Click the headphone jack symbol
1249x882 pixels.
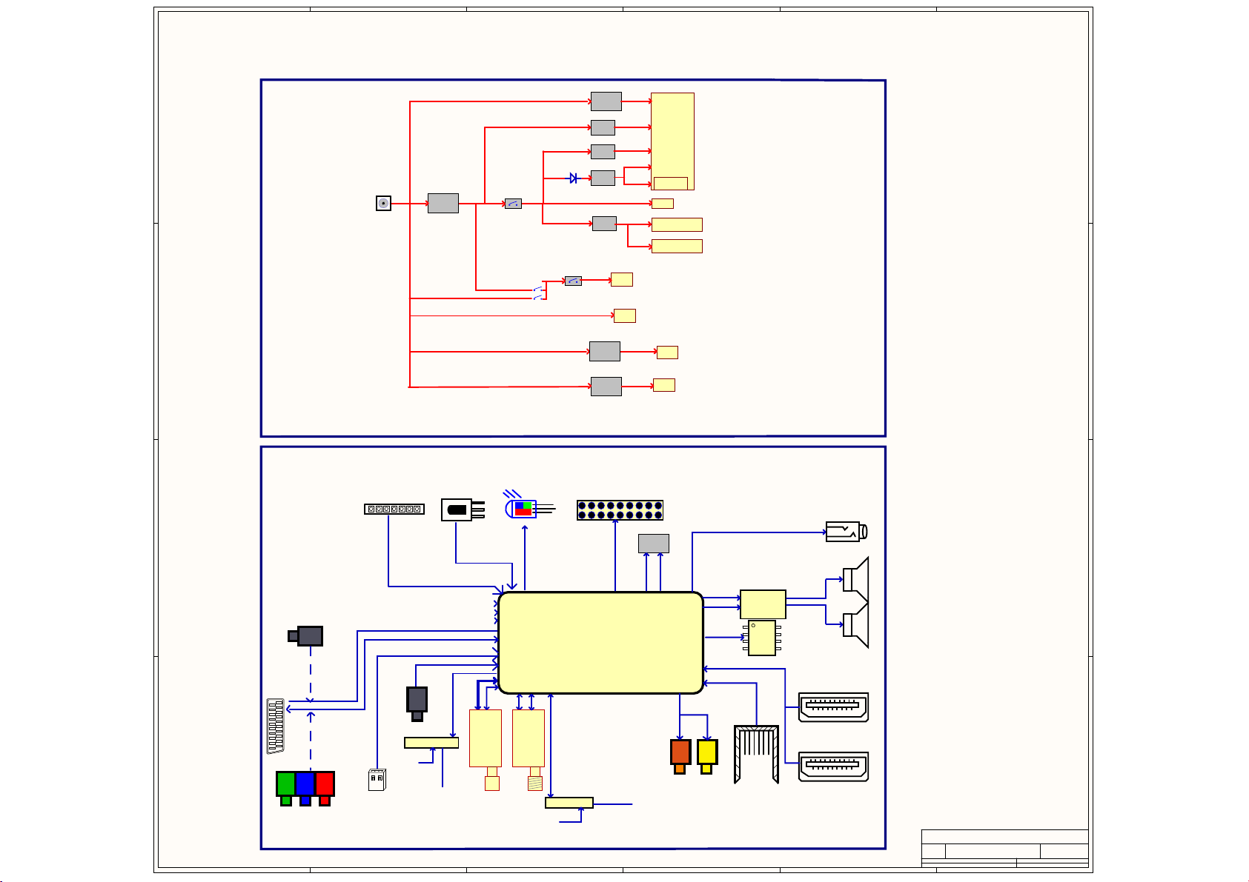tap(847, 532)
